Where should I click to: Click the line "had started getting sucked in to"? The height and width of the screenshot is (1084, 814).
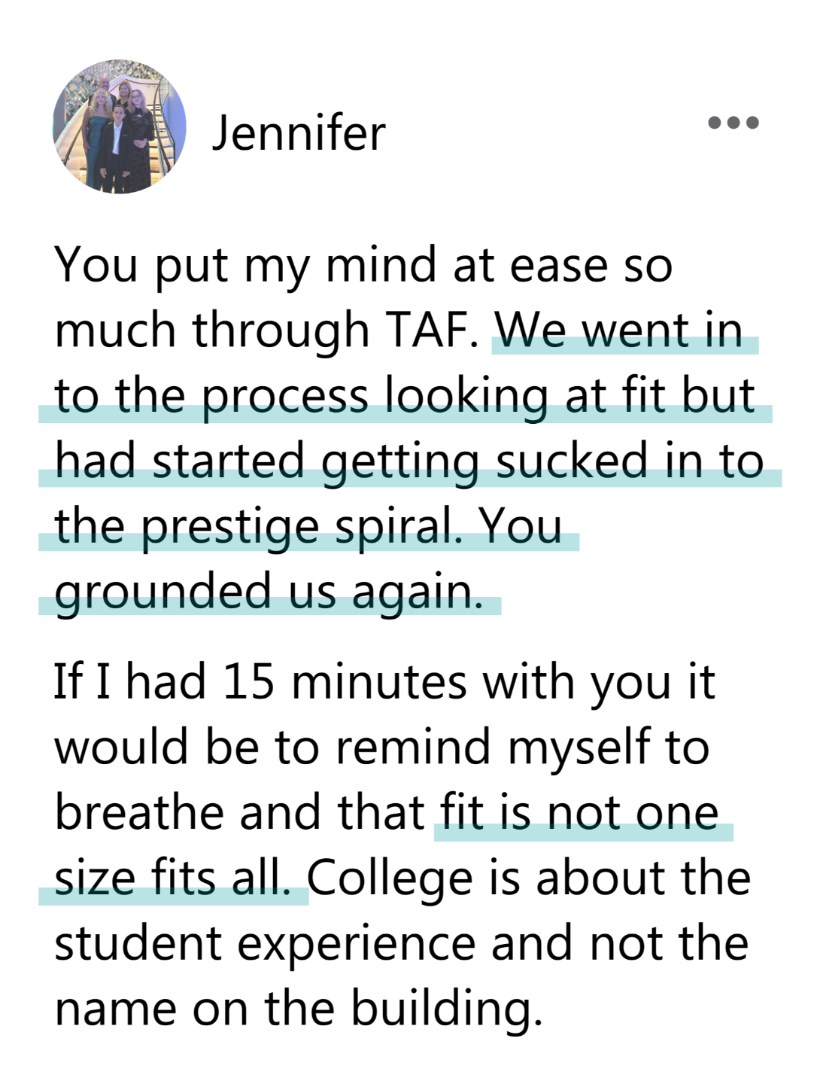409,461
